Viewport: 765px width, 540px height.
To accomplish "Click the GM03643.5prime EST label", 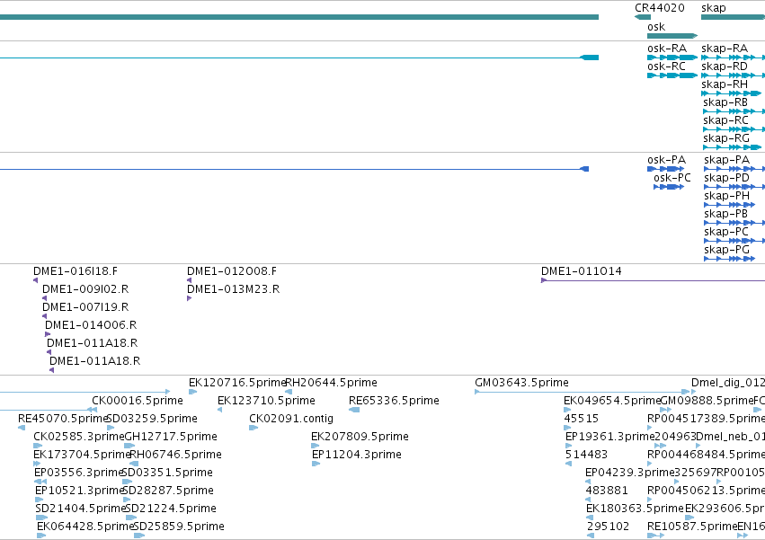I will [x=521, y=383].
